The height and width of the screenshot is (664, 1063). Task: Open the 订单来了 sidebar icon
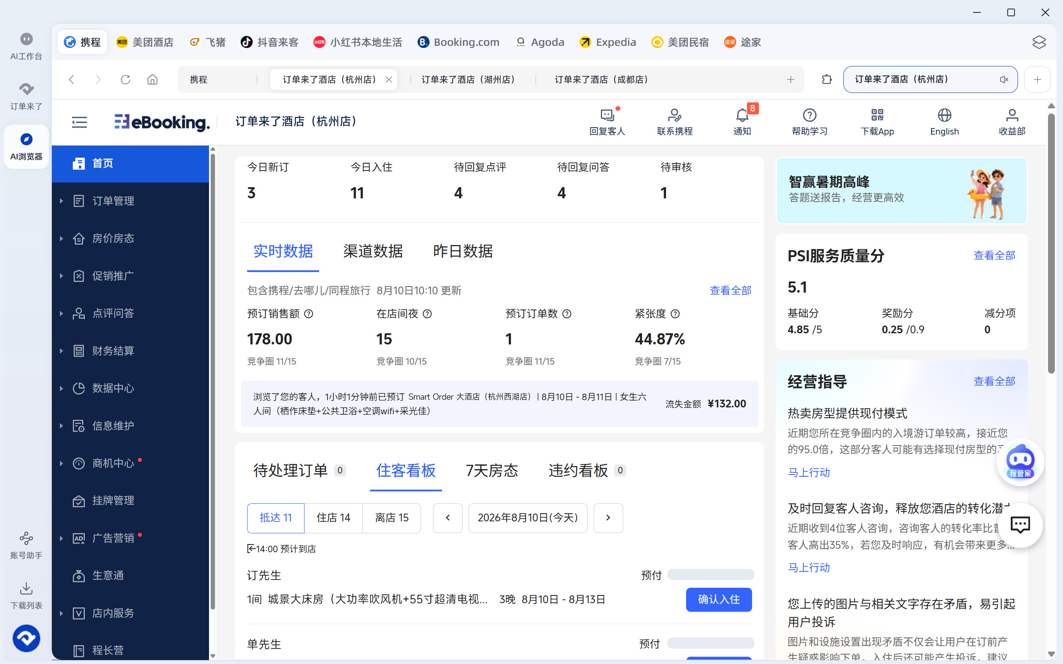coord(27,96)
